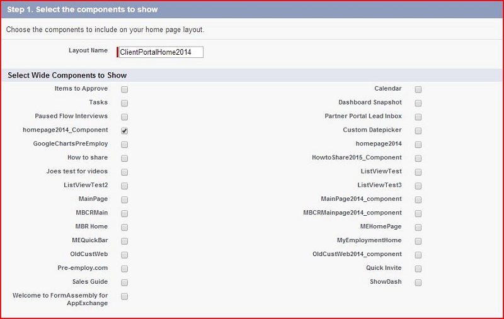Viewport: 504px width, 319px height.
Task: Tick the MainPage2014_component checkbox
Action: coord(418,199)
